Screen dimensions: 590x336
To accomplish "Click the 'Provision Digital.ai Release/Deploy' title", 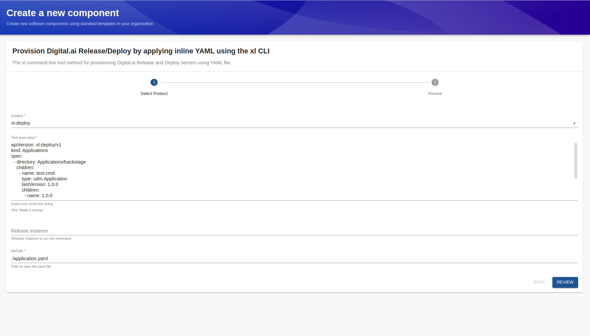I will (x=141, y=51).
